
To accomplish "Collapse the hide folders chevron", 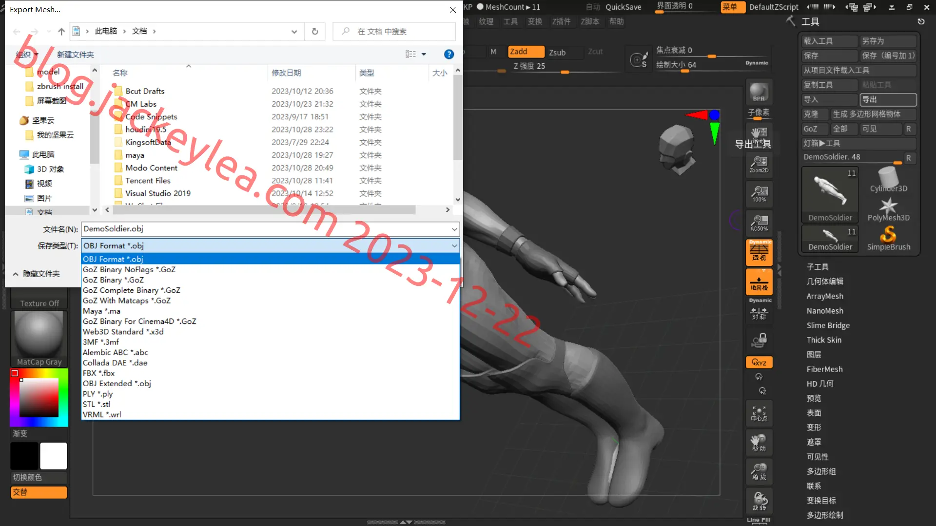I will coord(16,274).
